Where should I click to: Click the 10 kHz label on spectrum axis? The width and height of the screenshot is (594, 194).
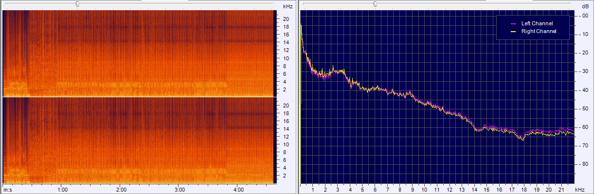(x=425, y=189)
